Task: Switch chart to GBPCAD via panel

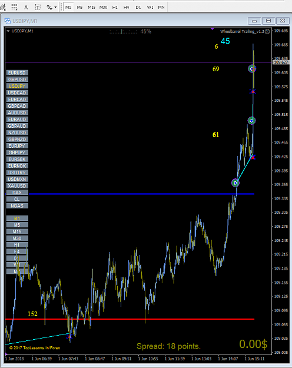Action: pos(17,106)
